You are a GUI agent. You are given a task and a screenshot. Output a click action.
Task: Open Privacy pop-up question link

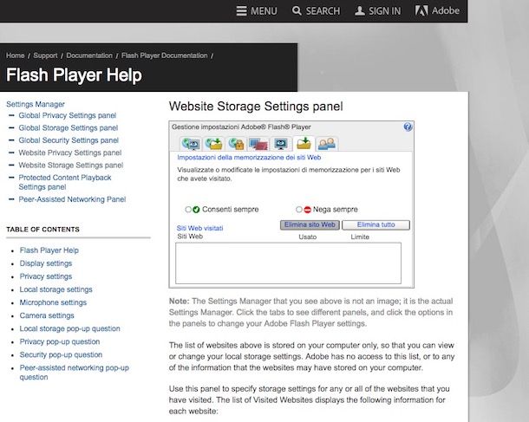point(59,341)
